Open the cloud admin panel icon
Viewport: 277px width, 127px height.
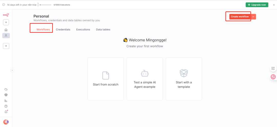(6, 89)
